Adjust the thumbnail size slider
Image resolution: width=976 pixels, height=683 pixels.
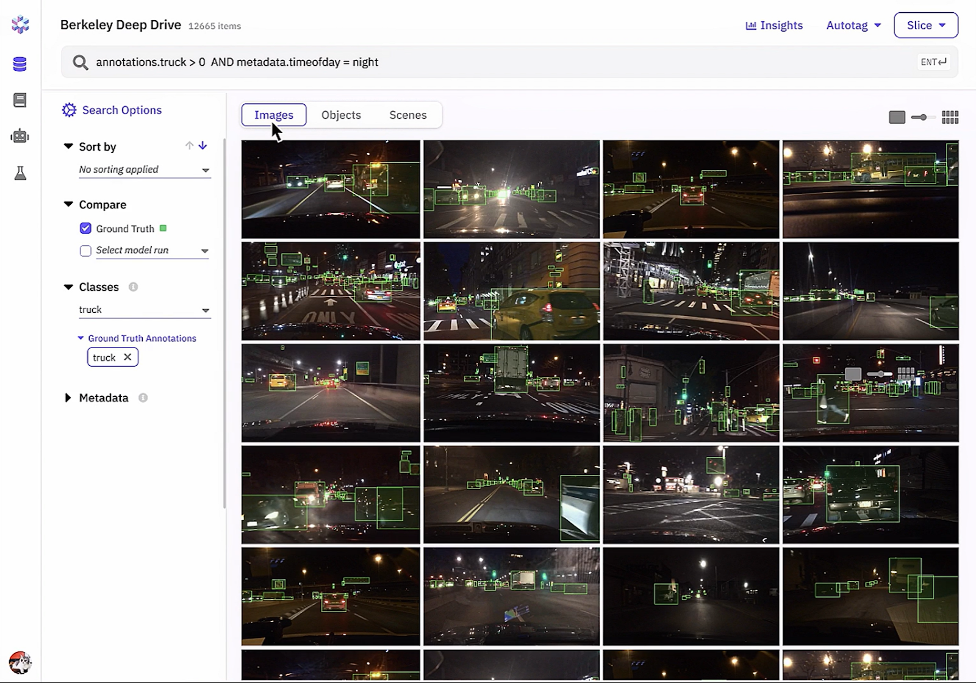point(923,117)
